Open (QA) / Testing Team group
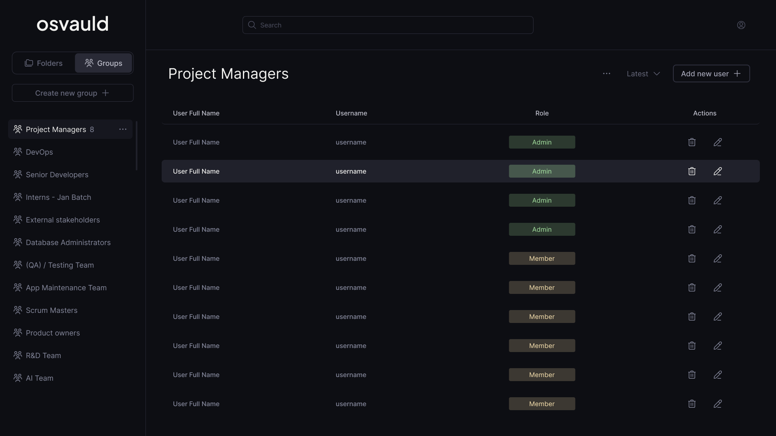Image resolution: width=776 pixels, height=436 pixels. [x=70, y=265]
